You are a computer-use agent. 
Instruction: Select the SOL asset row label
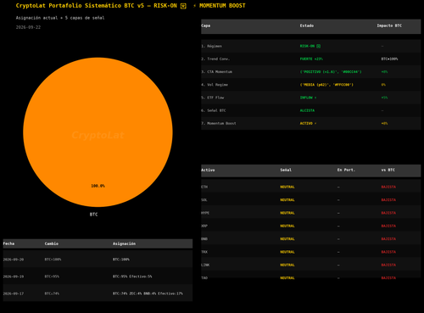pos(204,200)
